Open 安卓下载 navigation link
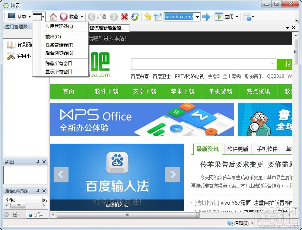Image resolution: width=302 pixels, height=230 pixels. pos(144,91)
